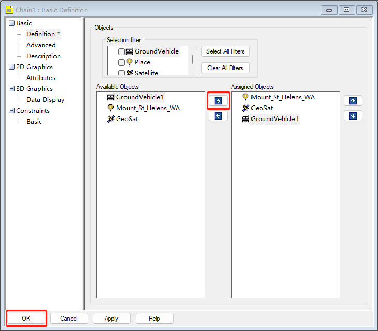Viewport: 378px width, 331px height.
Task: Collapse the Basic tree node
Action: pos(12,23)
